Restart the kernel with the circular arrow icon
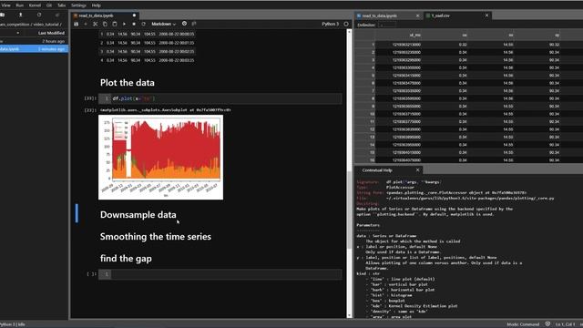 coord(144,24)
